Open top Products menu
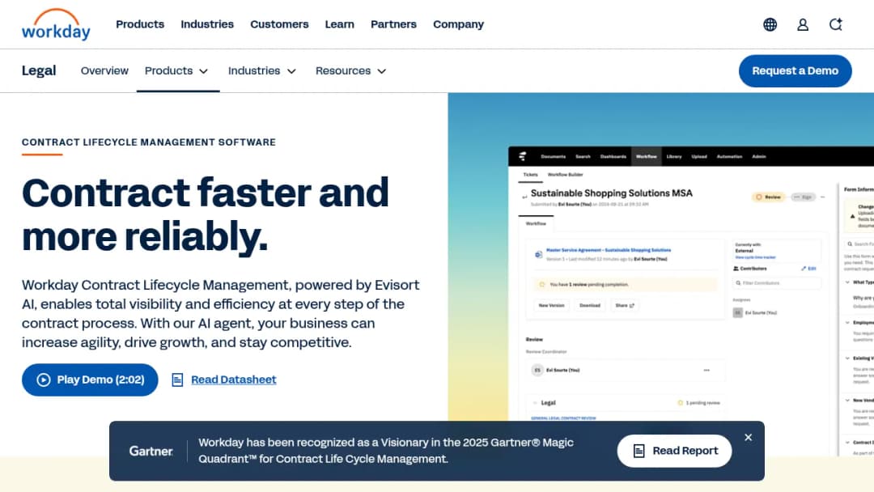Image resolution: width=874 pixels, height=492 pixels. (x=140, y=24)
